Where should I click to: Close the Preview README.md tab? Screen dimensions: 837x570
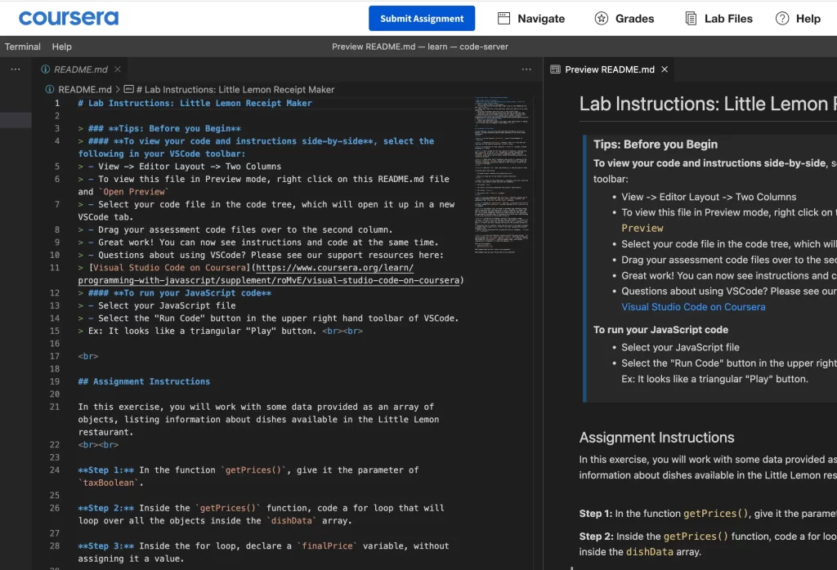665,69
